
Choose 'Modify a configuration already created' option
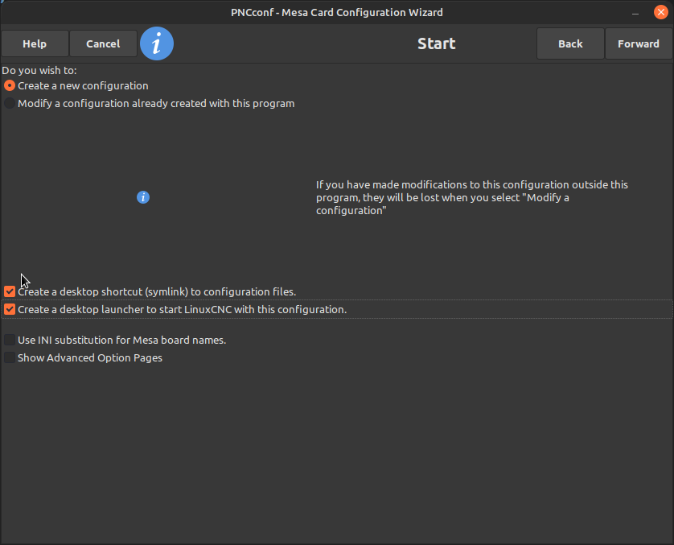point(10,103)
